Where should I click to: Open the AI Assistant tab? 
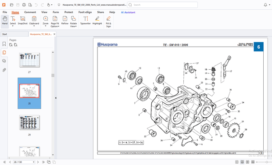128,12
